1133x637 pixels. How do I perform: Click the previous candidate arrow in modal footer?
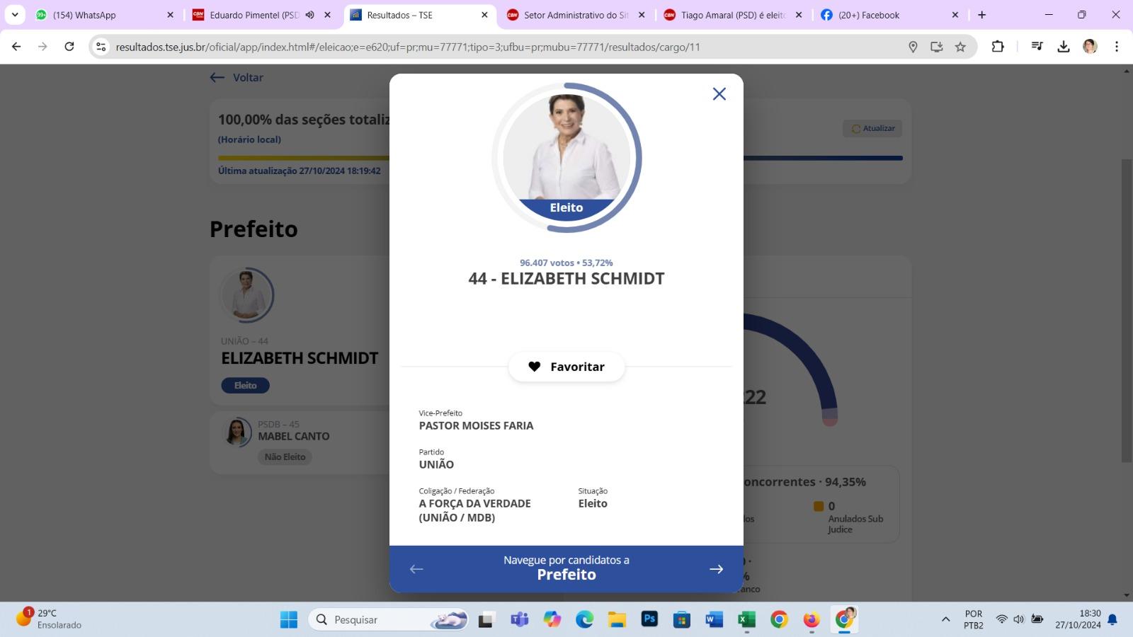416,568
